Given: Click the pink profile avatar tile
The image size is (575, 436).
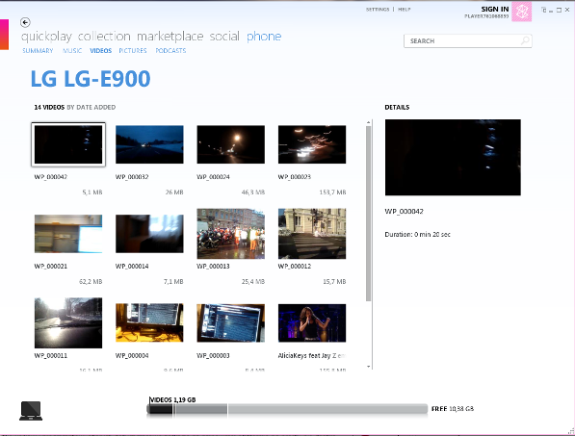Looking at the screenshot, I should [x=521, y=12].
